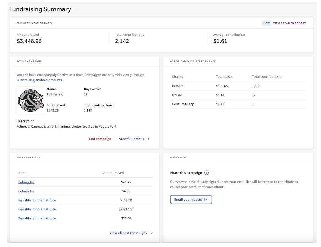321x247 pixels.
Task: Click the NEW badge in the summary header
Action: 266,23
